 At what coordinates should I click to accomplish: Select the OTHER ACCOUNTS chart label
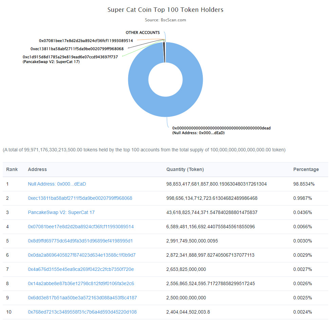[x=143, y=33]
